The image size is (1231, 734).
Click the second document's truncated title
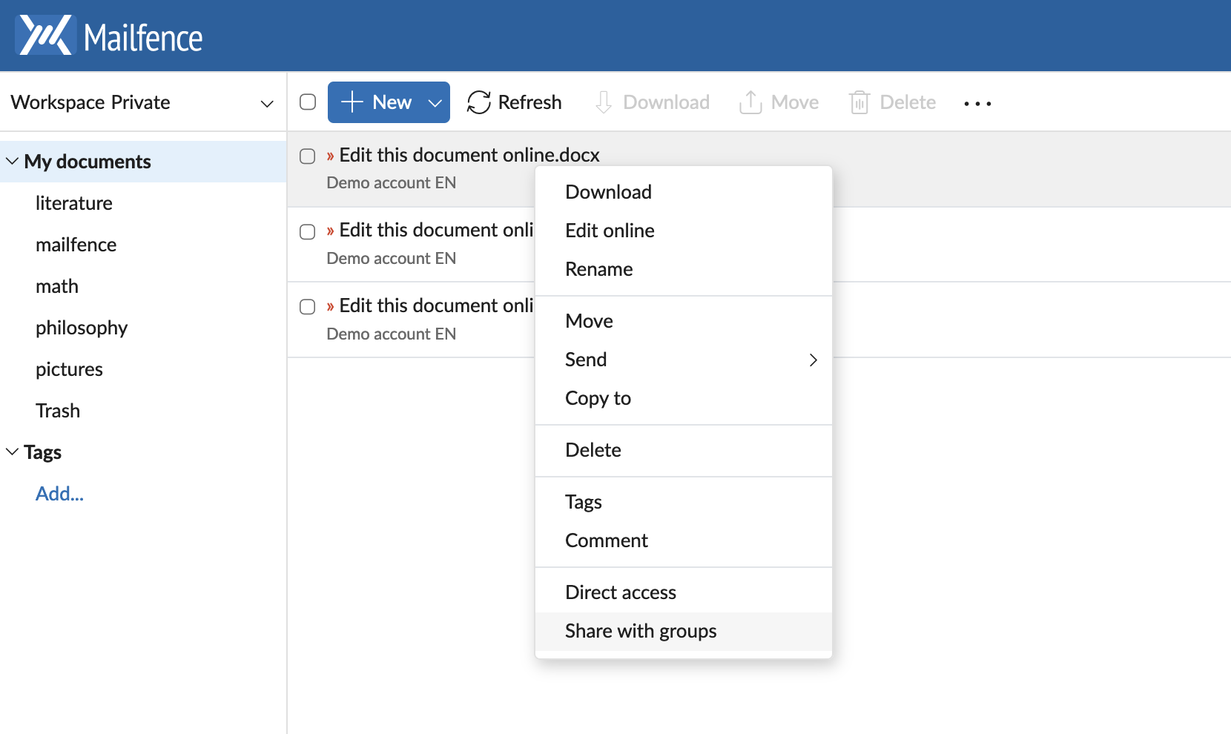point(436,230)
